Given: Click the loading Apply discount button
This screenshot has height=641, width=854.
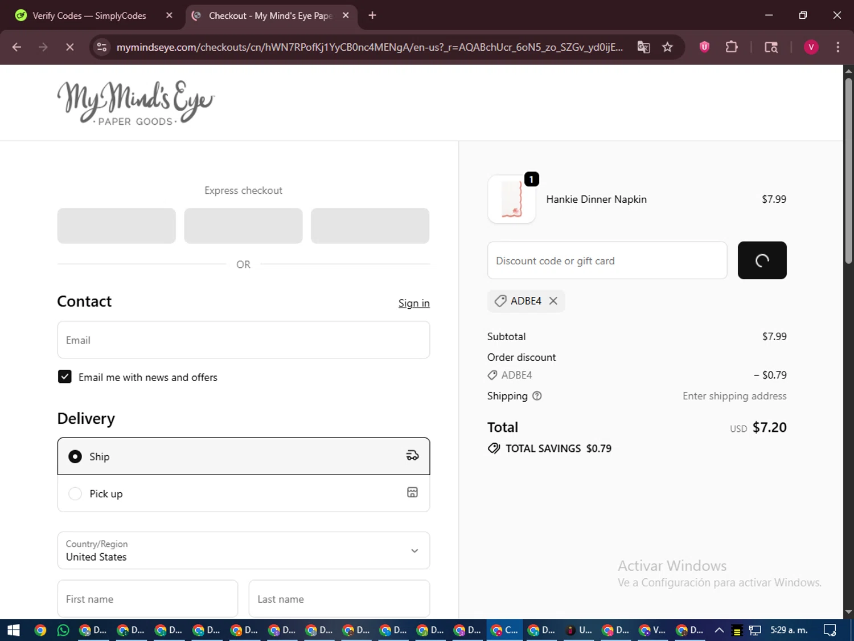Looking at the screenshot, I should click(762, 260).
